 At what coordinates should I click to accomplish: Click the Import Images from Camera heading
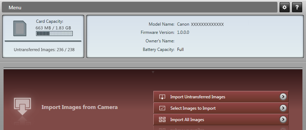pos(80,107)
